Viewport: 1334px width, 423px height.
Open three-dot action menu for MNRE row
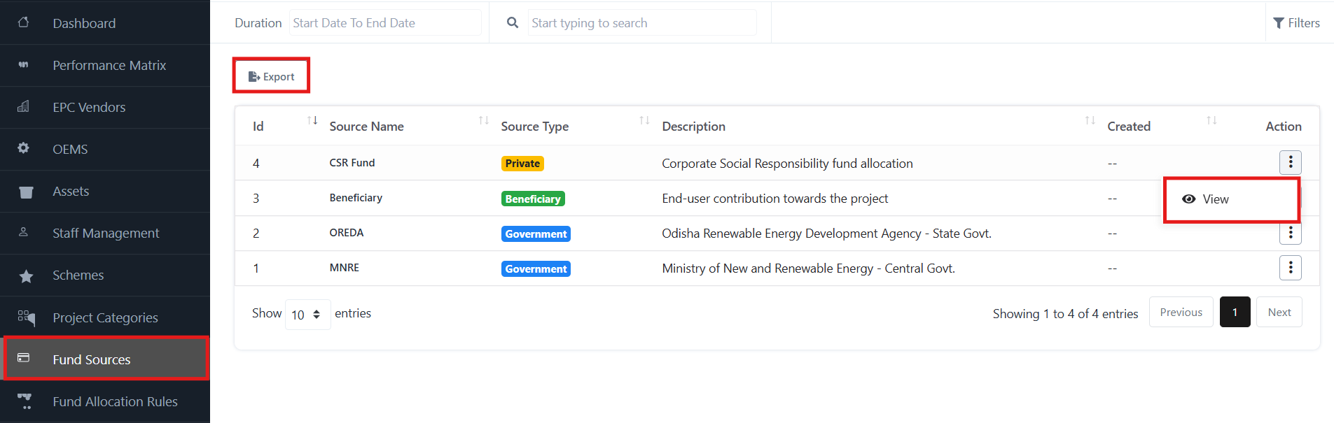click(x=1290, y=268)
